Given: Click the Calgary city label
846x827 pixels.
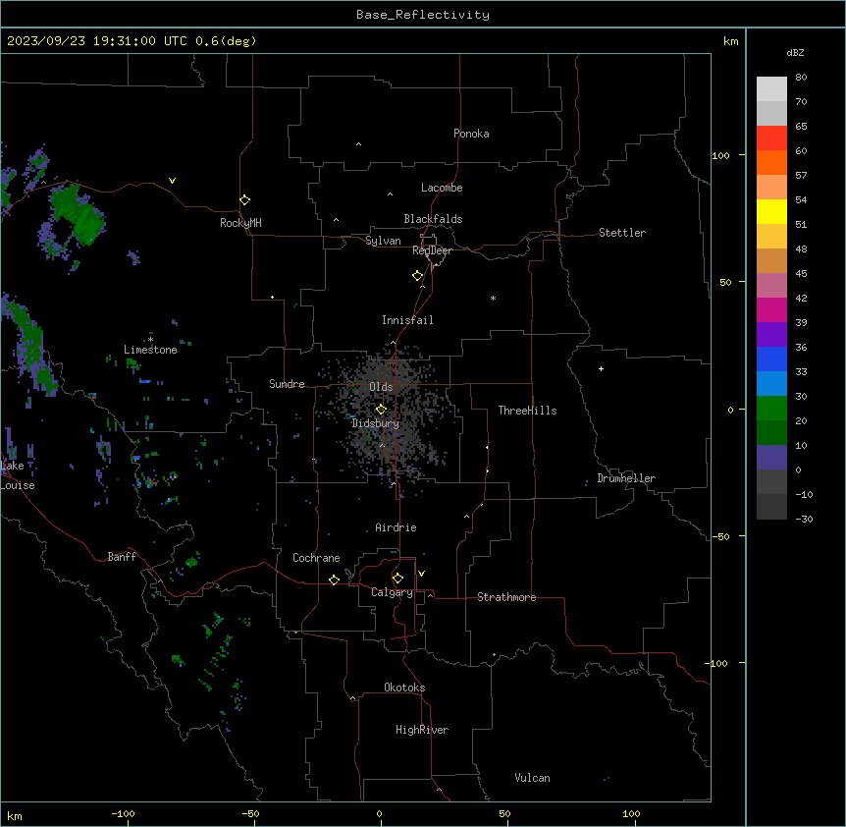Looking at the screenshot, I should click(392, 592).
